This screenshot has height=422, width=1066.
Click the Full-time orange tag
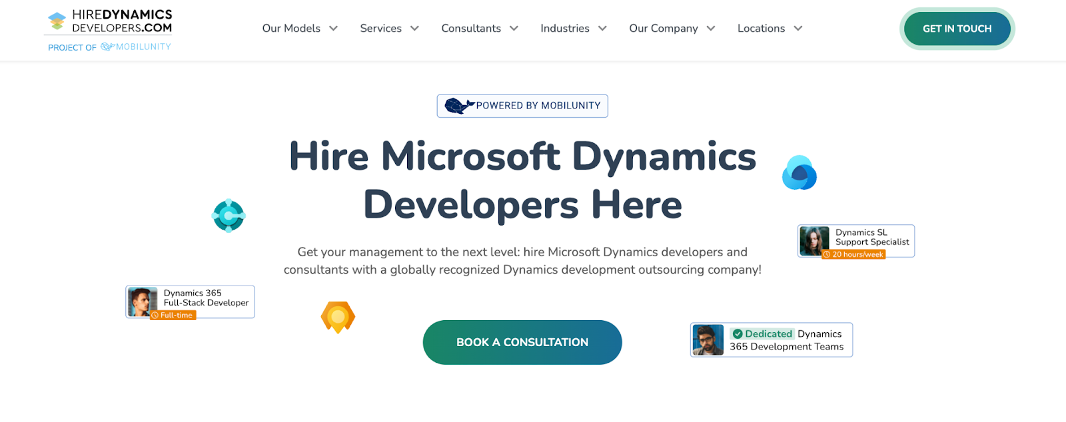[x=173, y=315]
